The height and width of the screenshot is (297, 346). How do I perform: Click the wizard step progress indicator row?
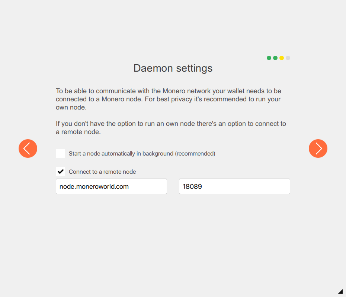pyautogui.click(x=278, y=58)
